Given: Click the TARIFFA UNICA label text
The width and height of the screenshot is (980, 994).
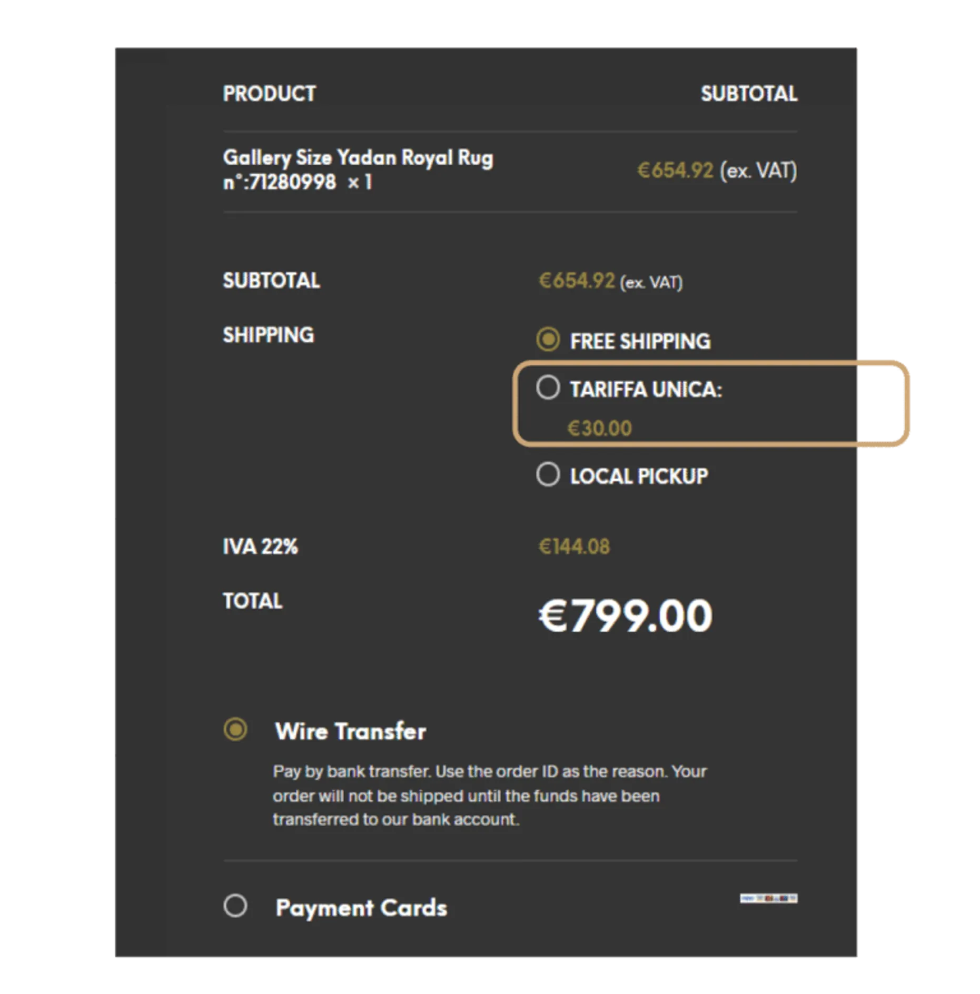Looking at the screenshot, I should [x=646, y=390].
